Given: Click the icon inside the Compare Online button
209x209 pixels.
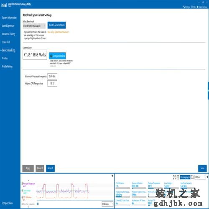Looking at the screenshot, I should (x=51, y=56).
